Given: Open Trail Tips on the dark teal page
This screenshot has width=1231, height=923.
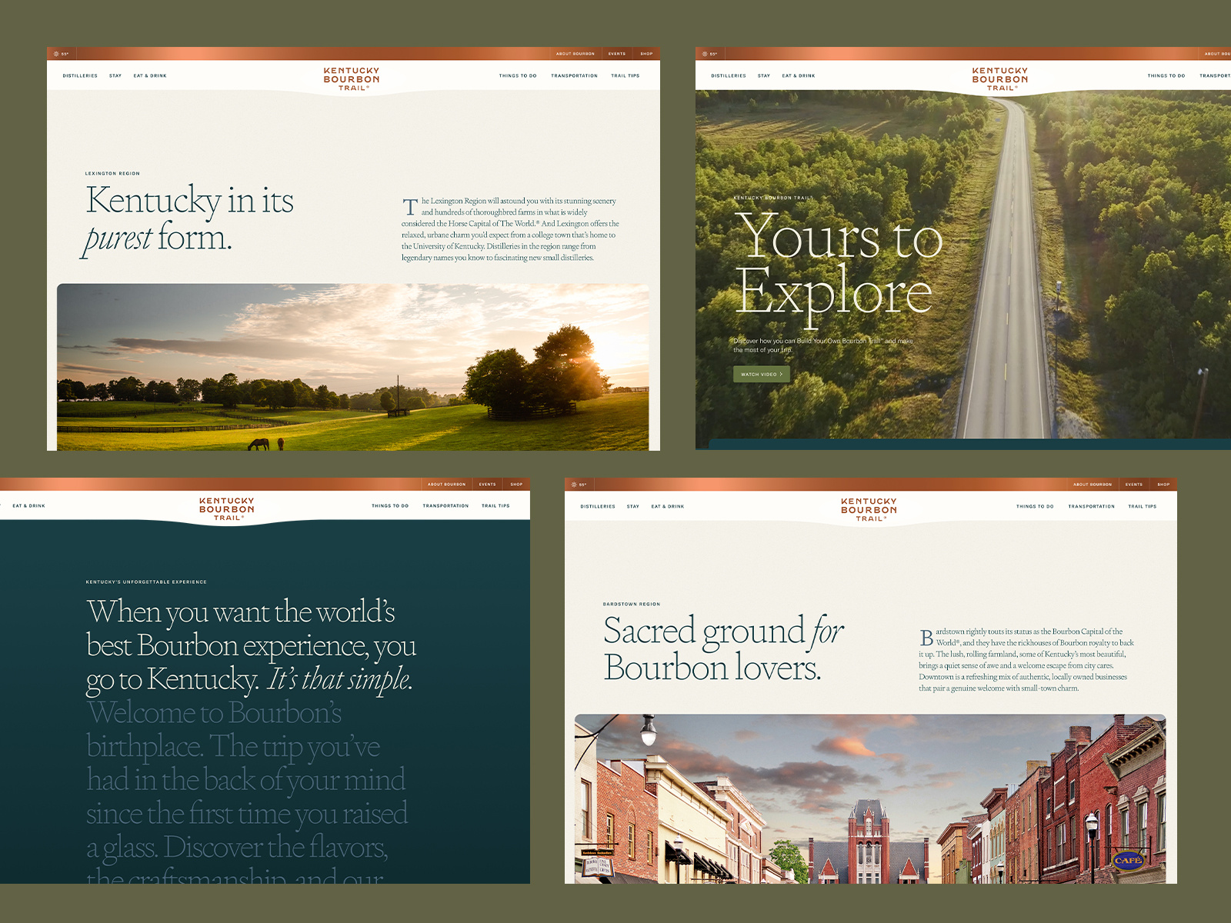Looking at the screenshot, I should pyautogui.click(x=495, y=506).
